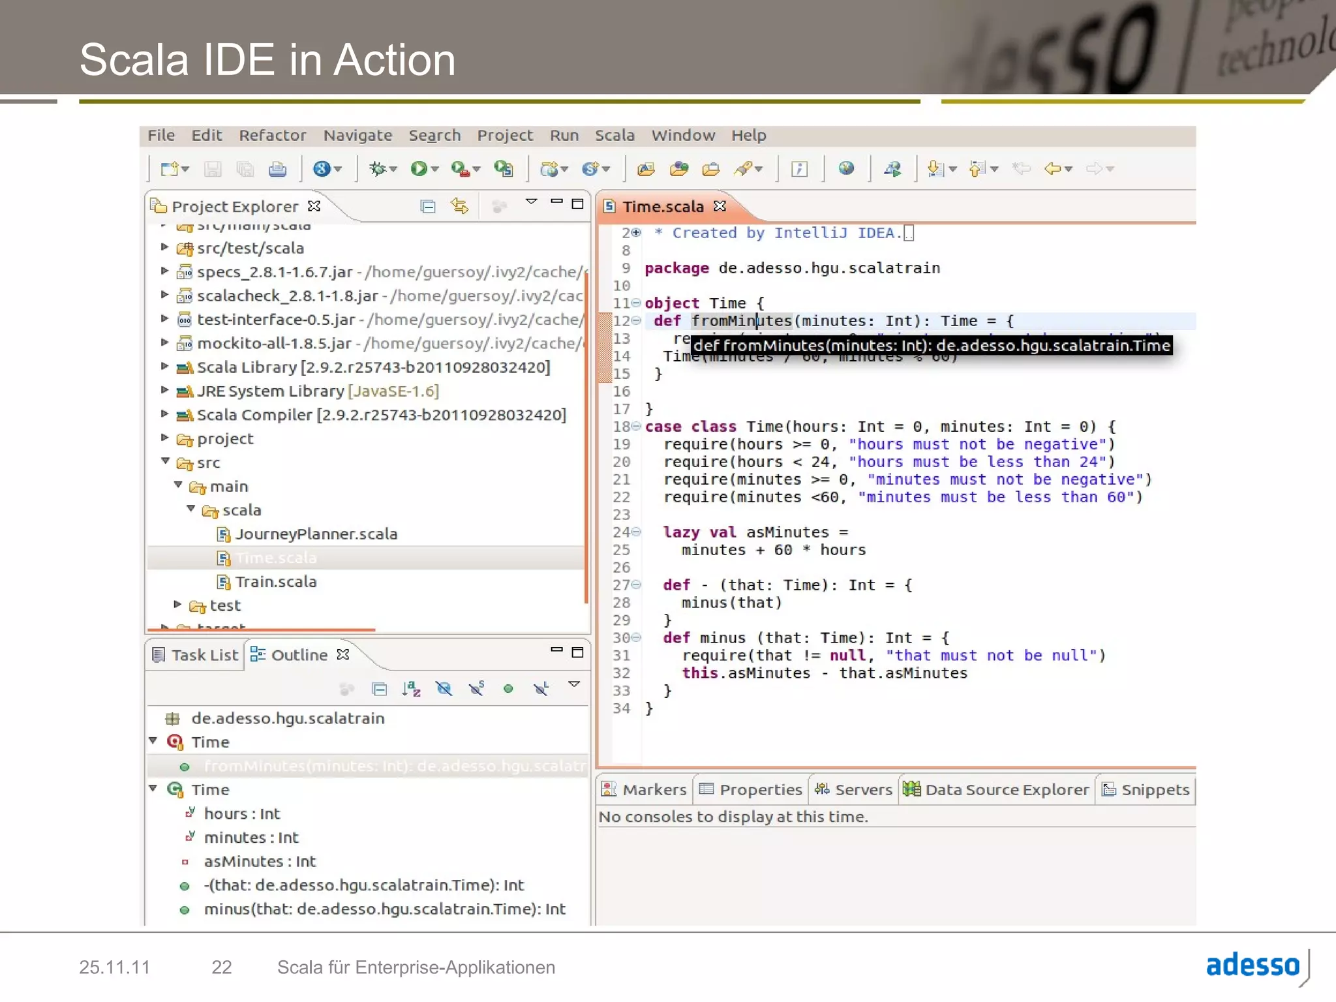Click the Snippets tab
This screenshot has width=1336, height=1002.
point(1146,790)
